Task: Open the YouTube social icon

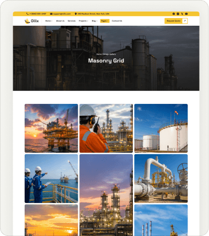Action: (186, 14)
